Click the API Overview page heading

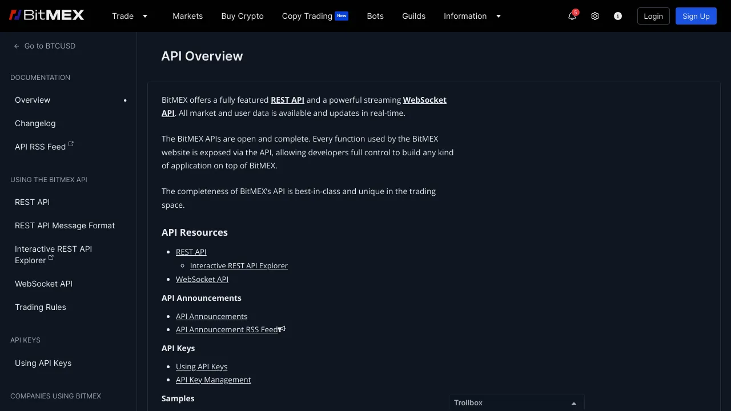[x=202, y=56]
